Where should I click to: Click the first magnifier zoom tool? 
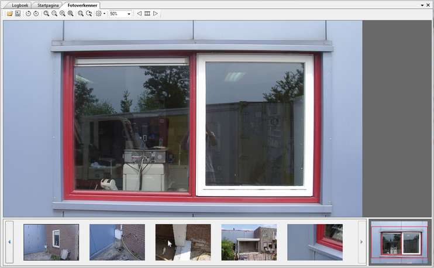pos(46,13)
